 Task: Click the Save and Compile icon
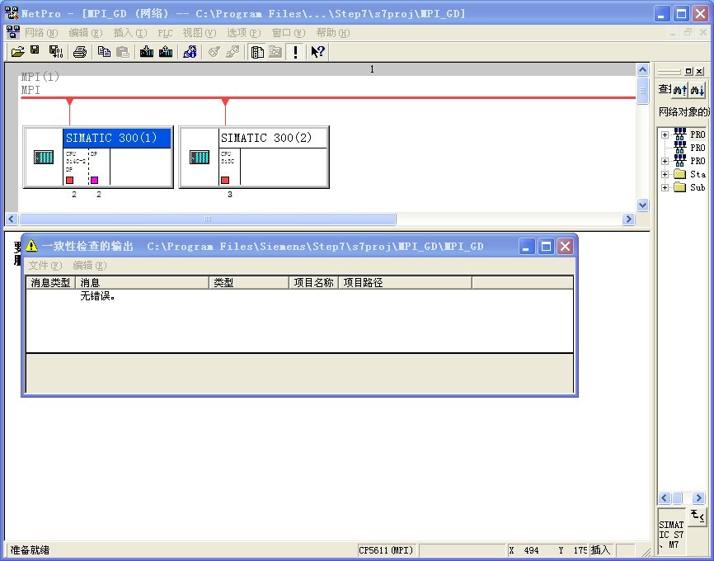click(x=55, y=52)
